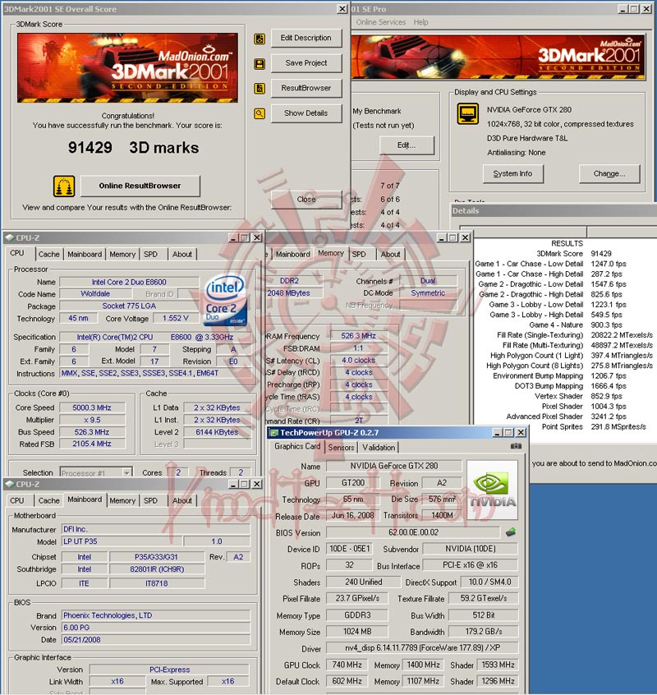This screenshot has height=695, width=657.
Task: Select About tab in lower CPU-Z window
Action: click(x=182, y=500)
